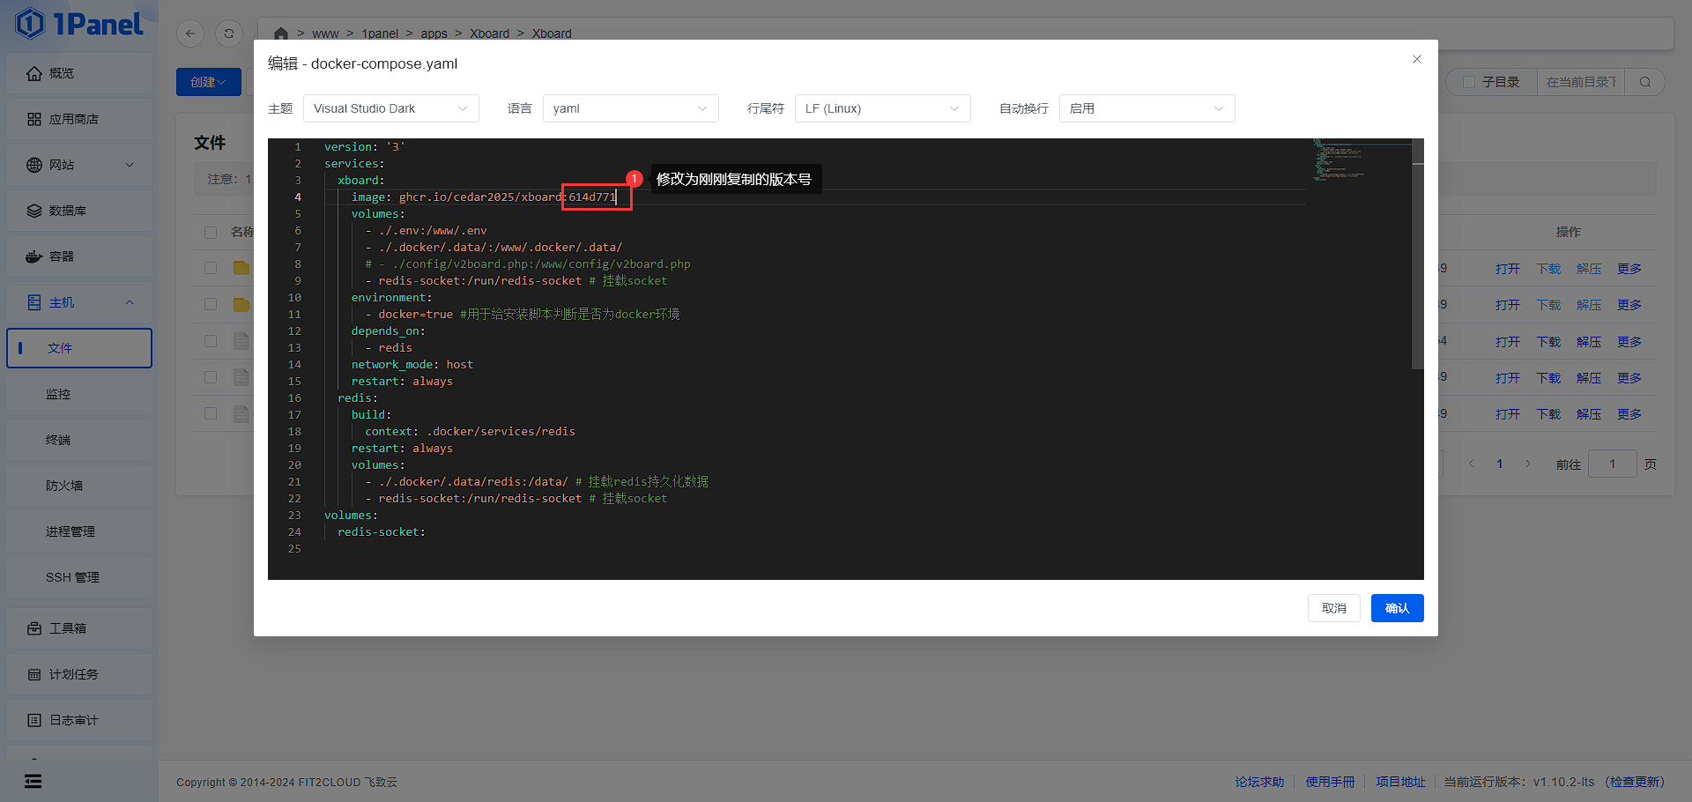The width and height of the screenshot is (1692, 802).
Task: Click the editor vertical scrollbar
Action: (1418, 254)
